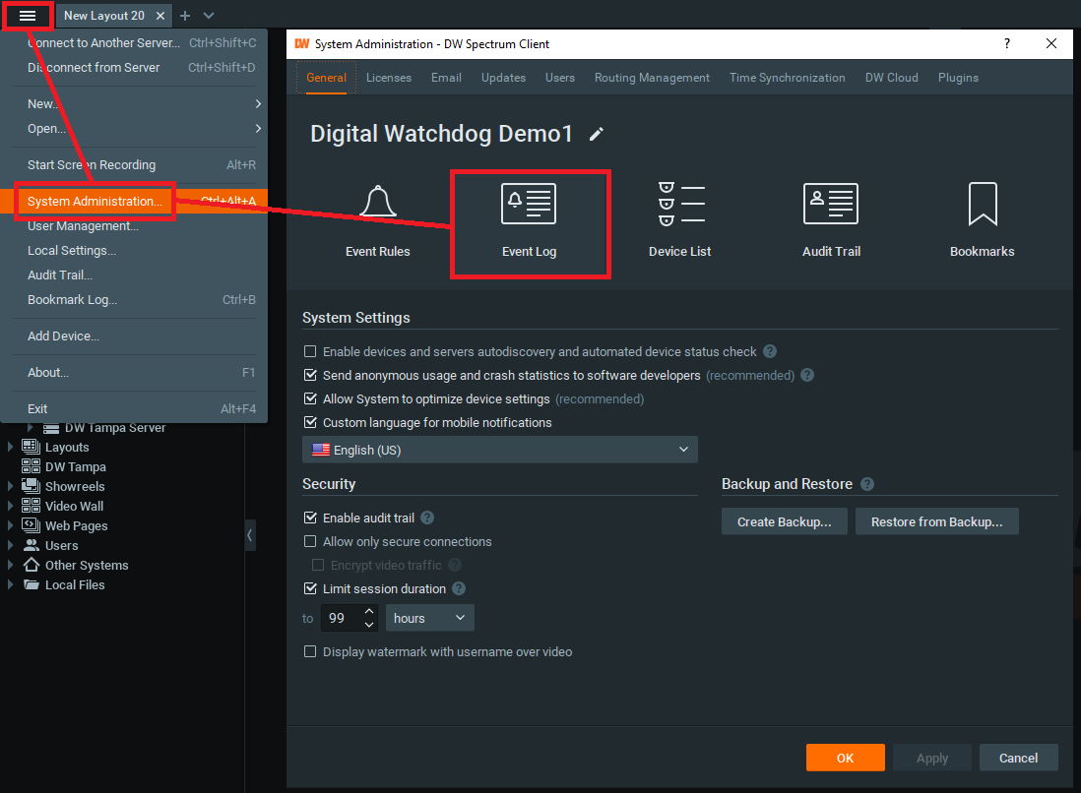Switch to the Updates tab

point(503,78)
